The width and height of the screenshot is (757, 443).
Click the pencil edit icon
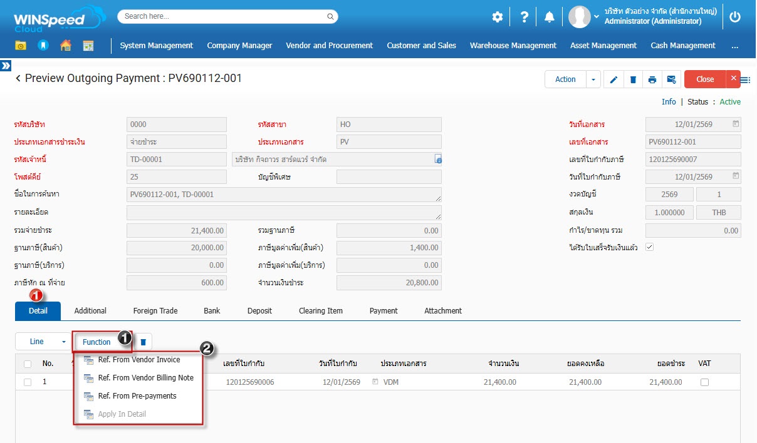[x=614, y=79]
